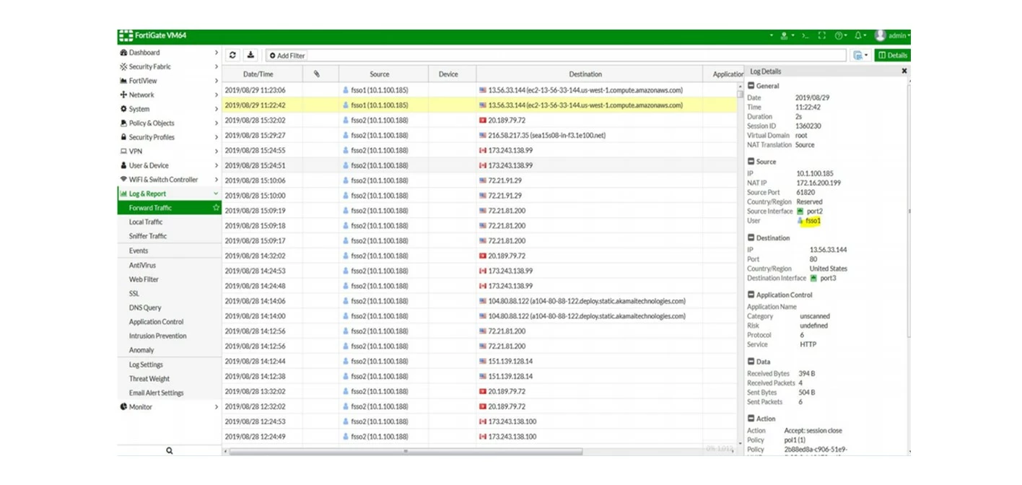Close the Log Details panel
The height and width of the screenshot is (485, 1022).
(x=904, y=71)
